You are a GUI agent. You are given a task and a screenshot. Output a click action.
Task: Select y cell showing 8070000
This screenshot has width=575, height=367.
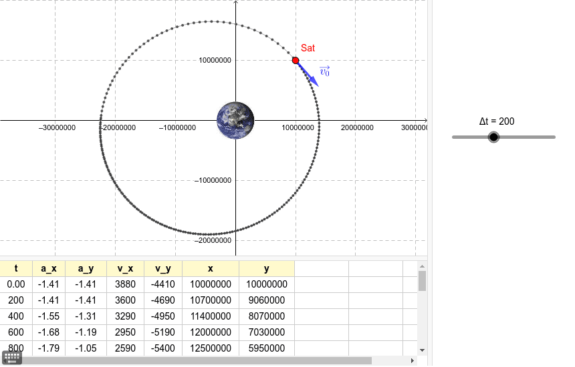[x=267, y=316]
